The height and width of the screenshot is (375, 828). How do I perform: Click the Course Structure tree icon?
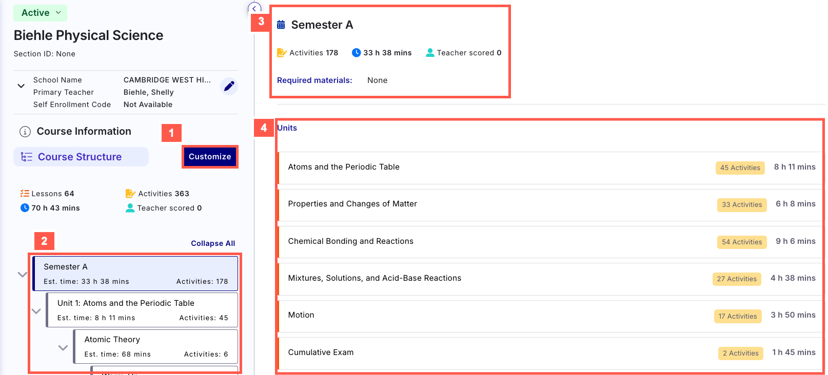(x=27, y=157)
